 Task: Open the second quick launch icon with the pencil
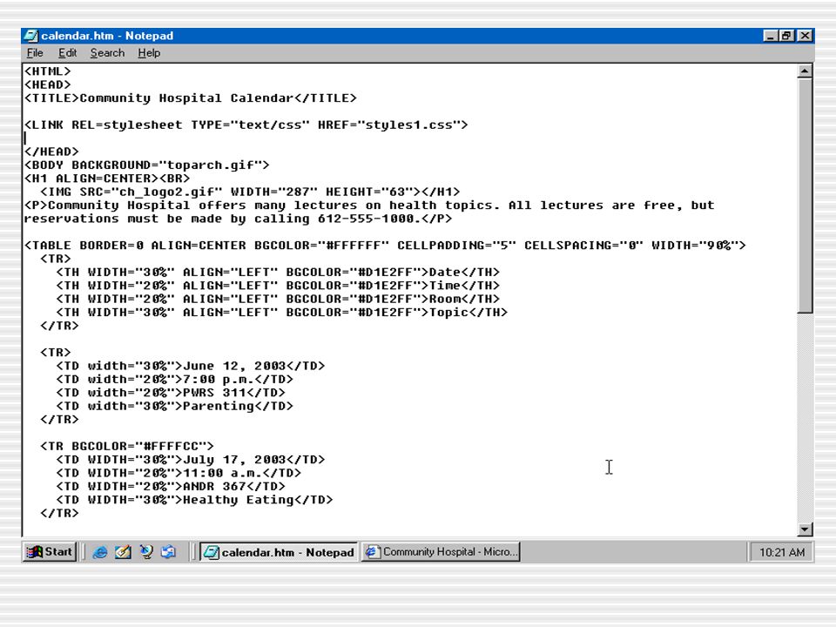pos(123,552)
